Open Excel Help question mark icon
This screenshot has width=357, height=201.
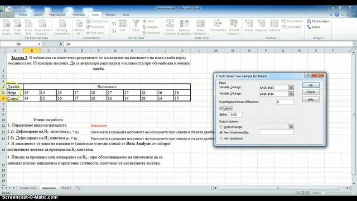(x=337, y=15)
